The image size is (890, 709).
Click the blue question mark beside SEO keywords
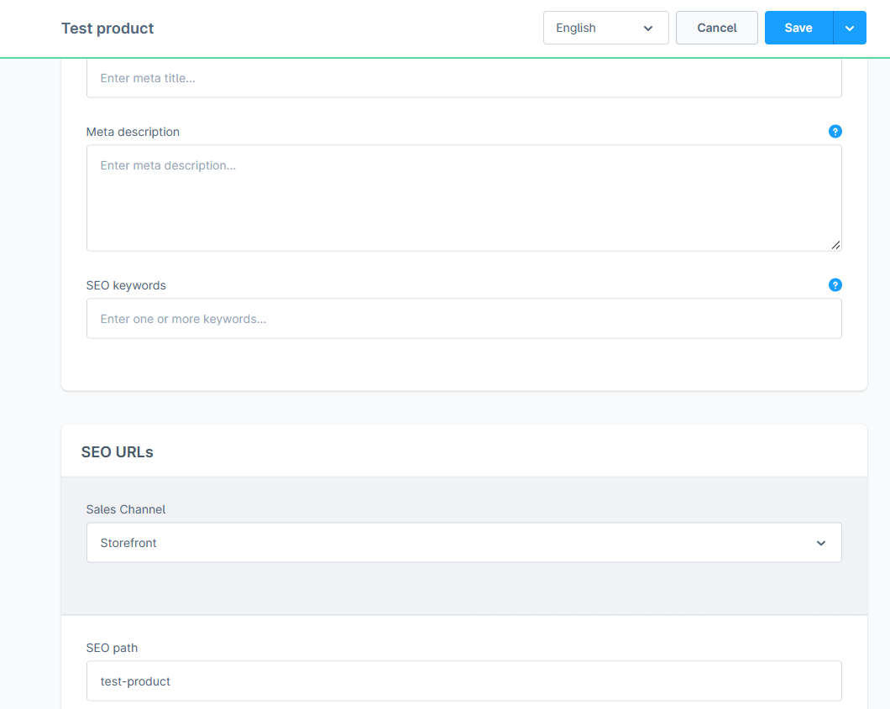[x=835, y=284]
